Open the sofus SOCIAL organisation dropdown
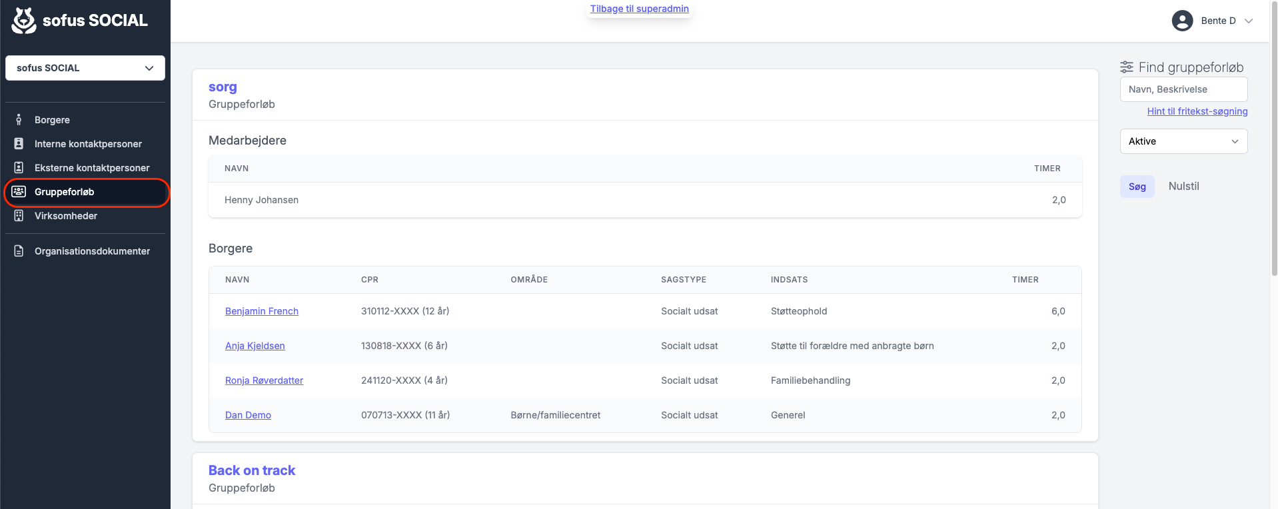This screenshot has height=509, width=1278. (x=85, y=68)
